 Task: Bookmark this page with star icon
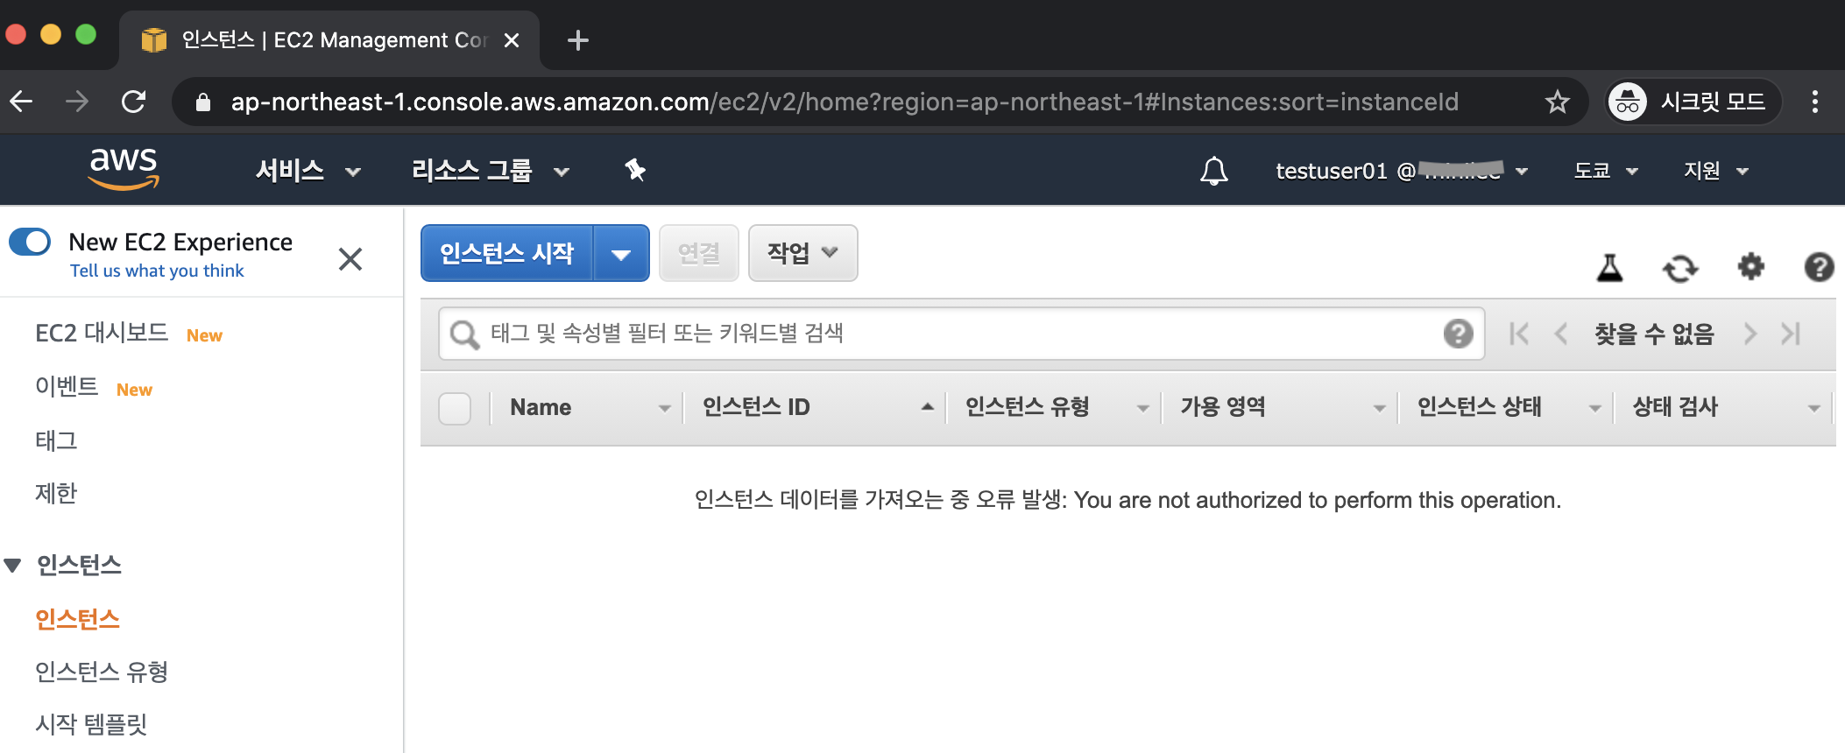[x=1557, y=102]
